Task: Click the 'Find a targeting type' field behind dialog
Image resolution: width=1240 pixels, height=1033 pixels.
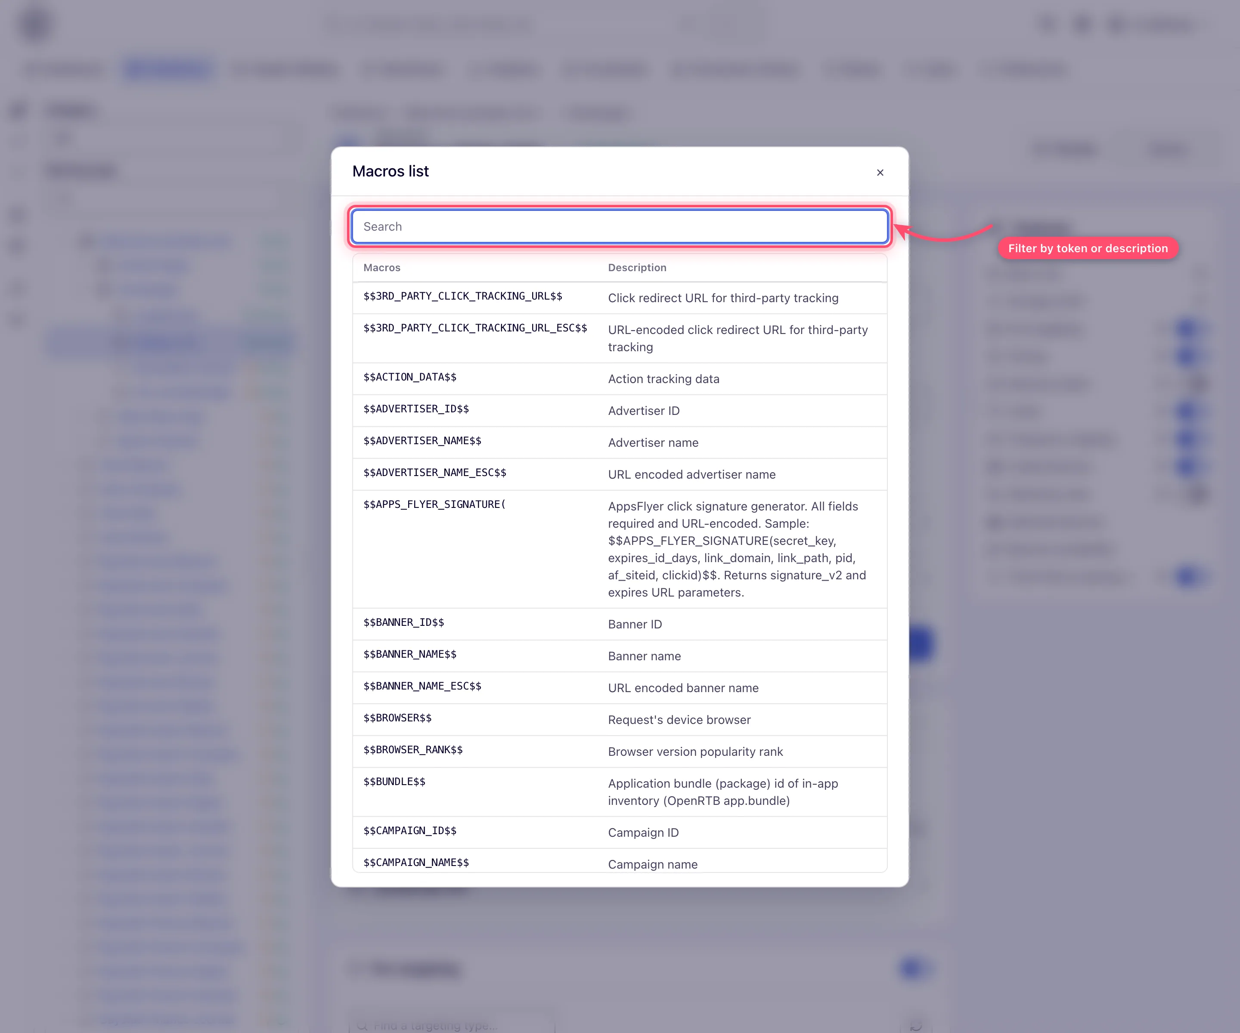Action: pos(452,1025)
